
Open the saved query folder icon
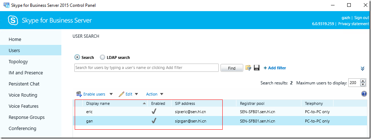pos(248,68)
